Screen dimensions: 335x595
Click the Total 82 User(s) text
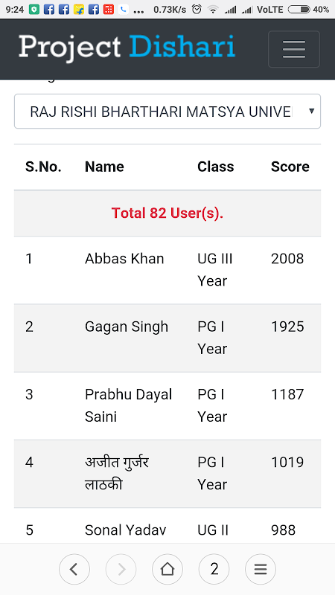(167, 213)
